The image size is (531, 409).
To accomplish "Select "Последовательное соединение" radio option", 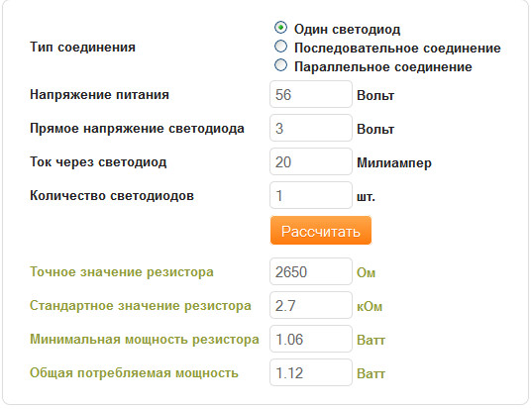I will pos(280,47).
